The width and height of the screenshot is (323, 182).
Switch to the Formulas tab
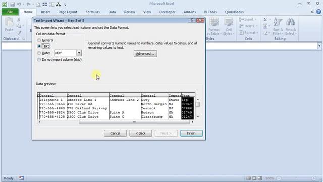[x=92, y=12]
